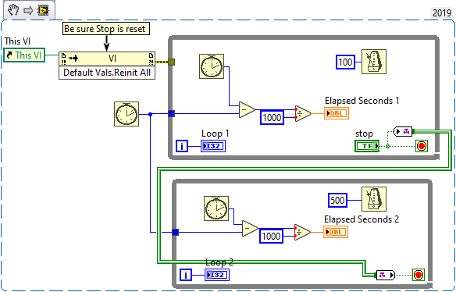This screenshot has width=456, height=292.
Task: Click the Loop 1 I32 indicator
Action: [x=213, y=146]
